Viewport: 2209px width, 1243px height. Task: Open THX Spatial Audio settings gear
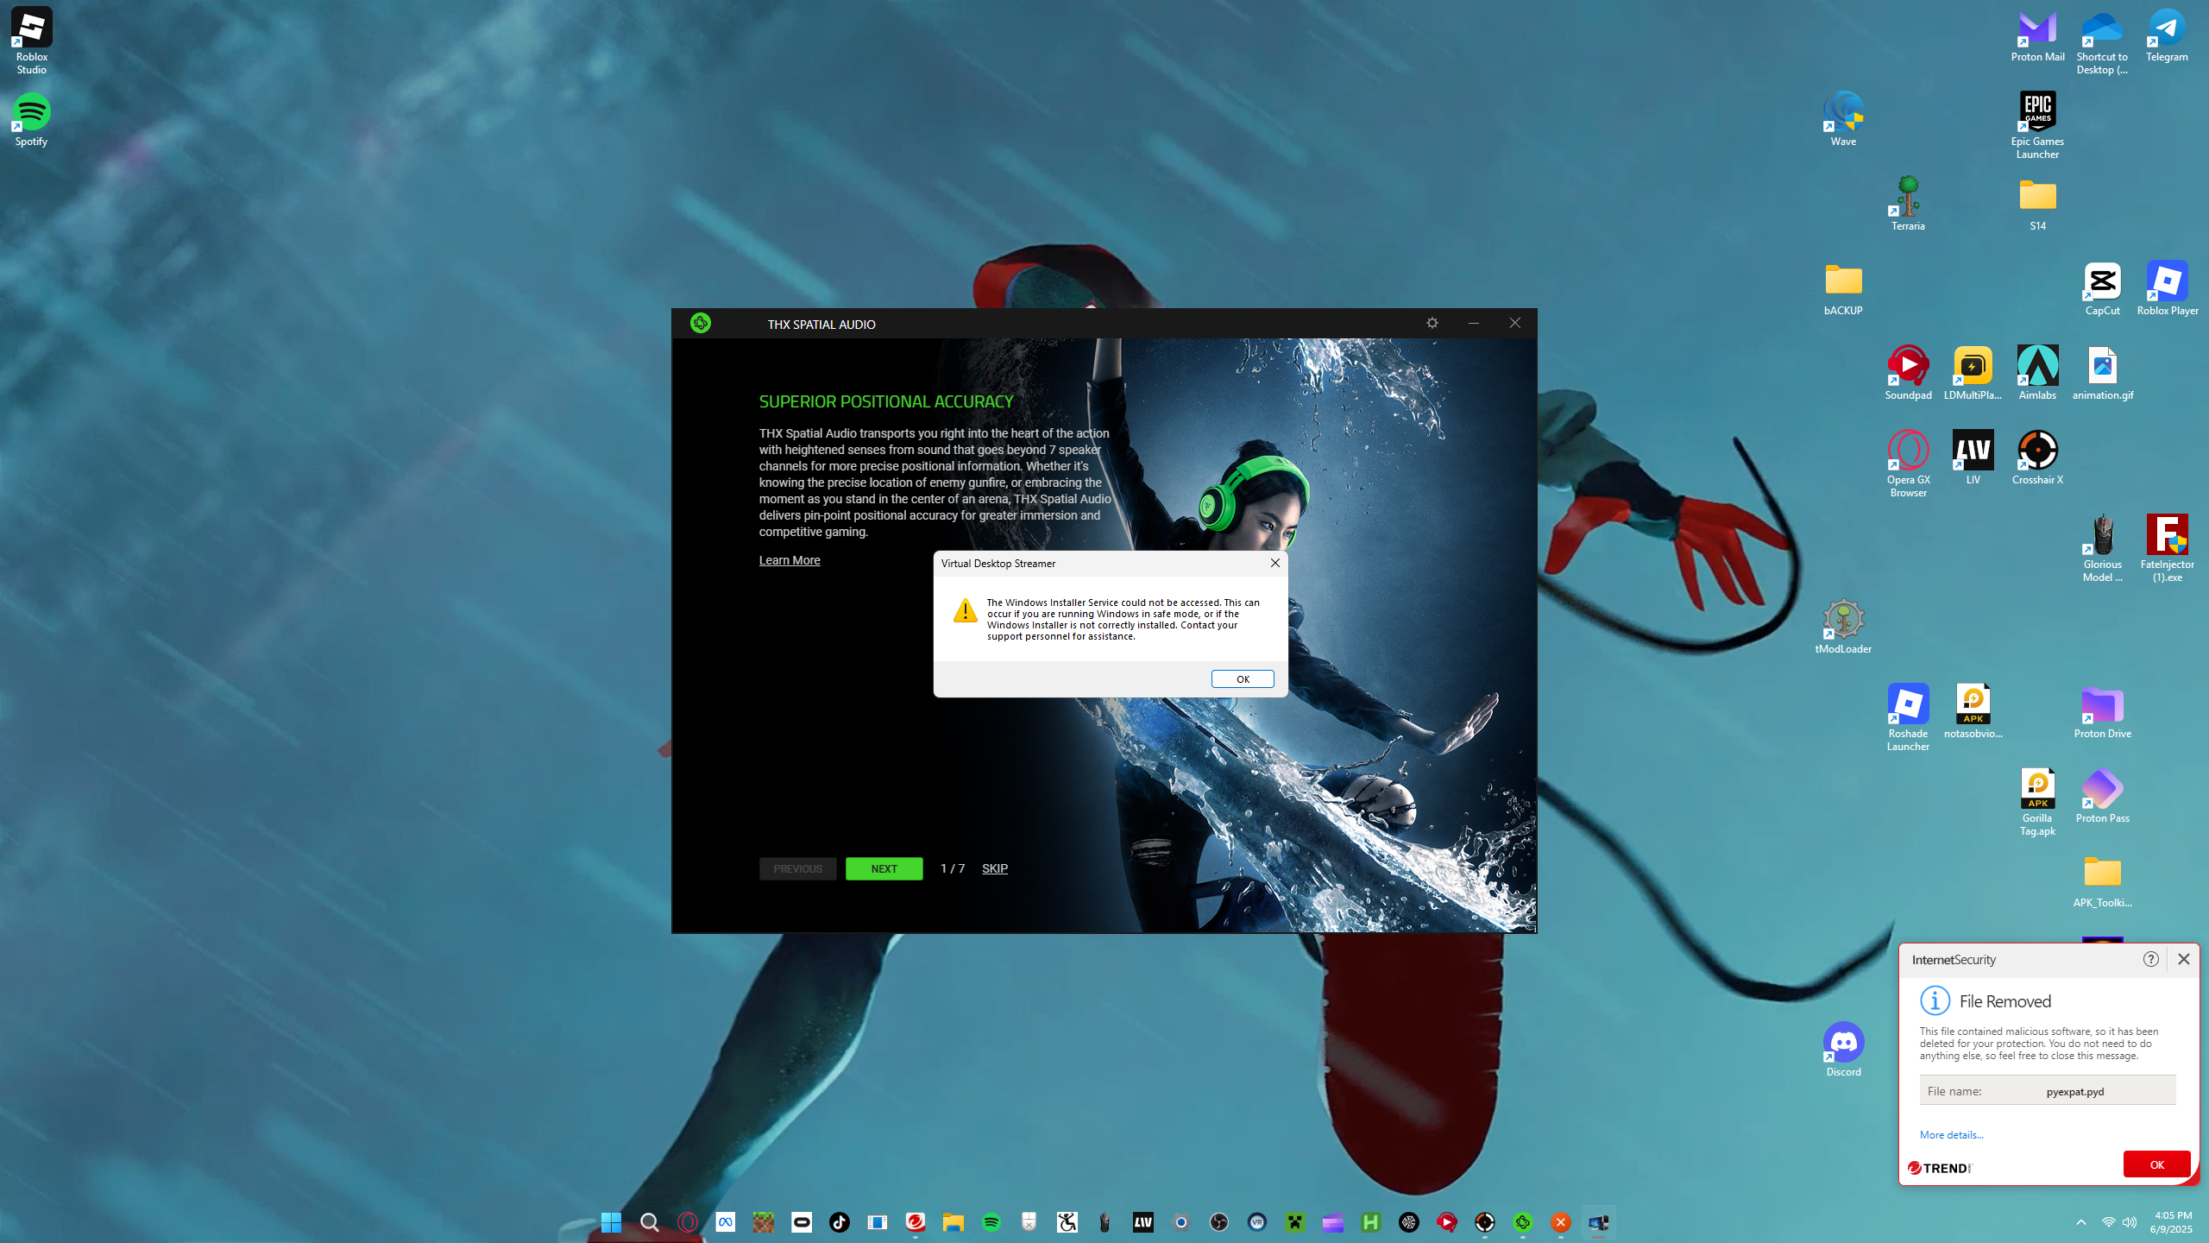point(1432,323)
